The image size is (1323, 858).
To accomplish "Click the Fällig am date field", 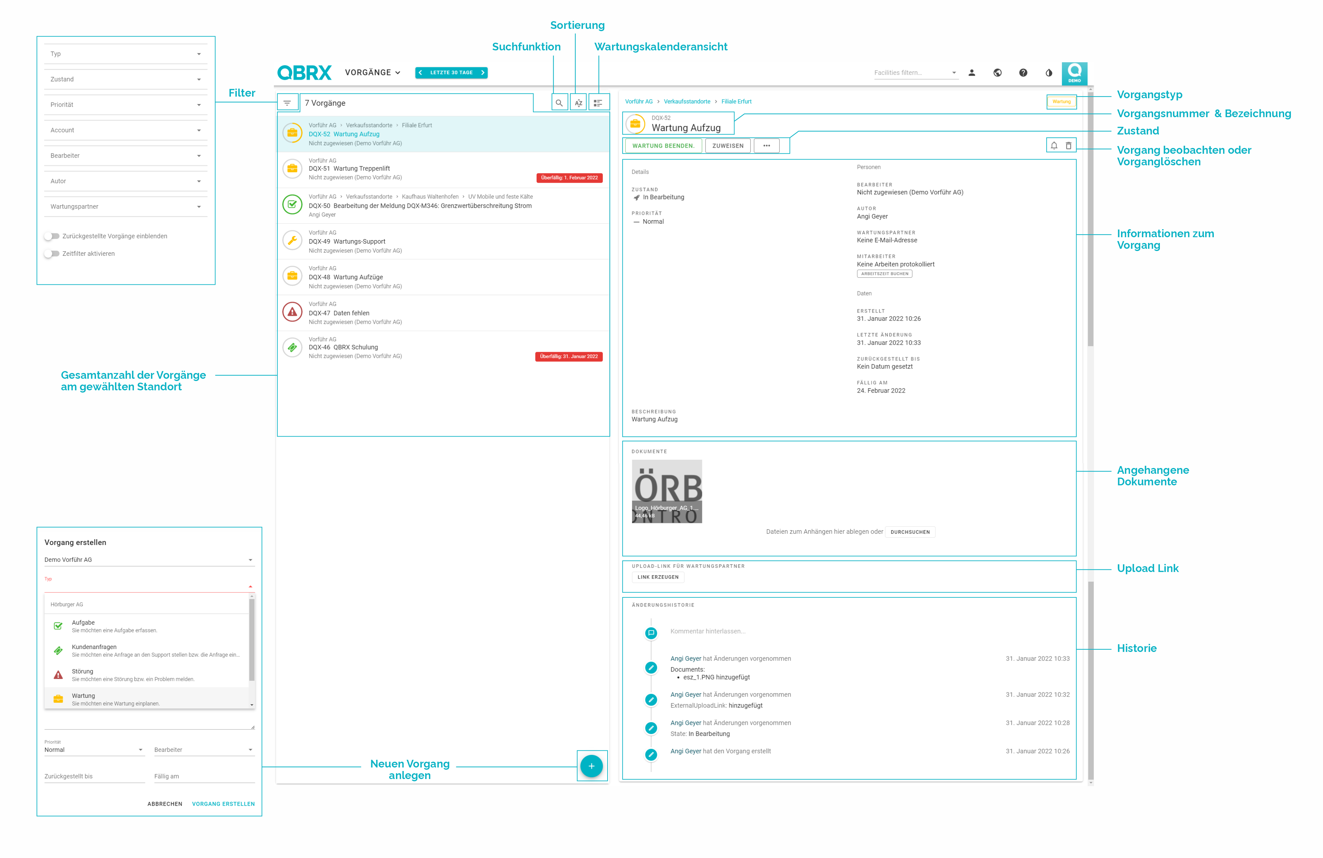I will [x=205, y=776].
